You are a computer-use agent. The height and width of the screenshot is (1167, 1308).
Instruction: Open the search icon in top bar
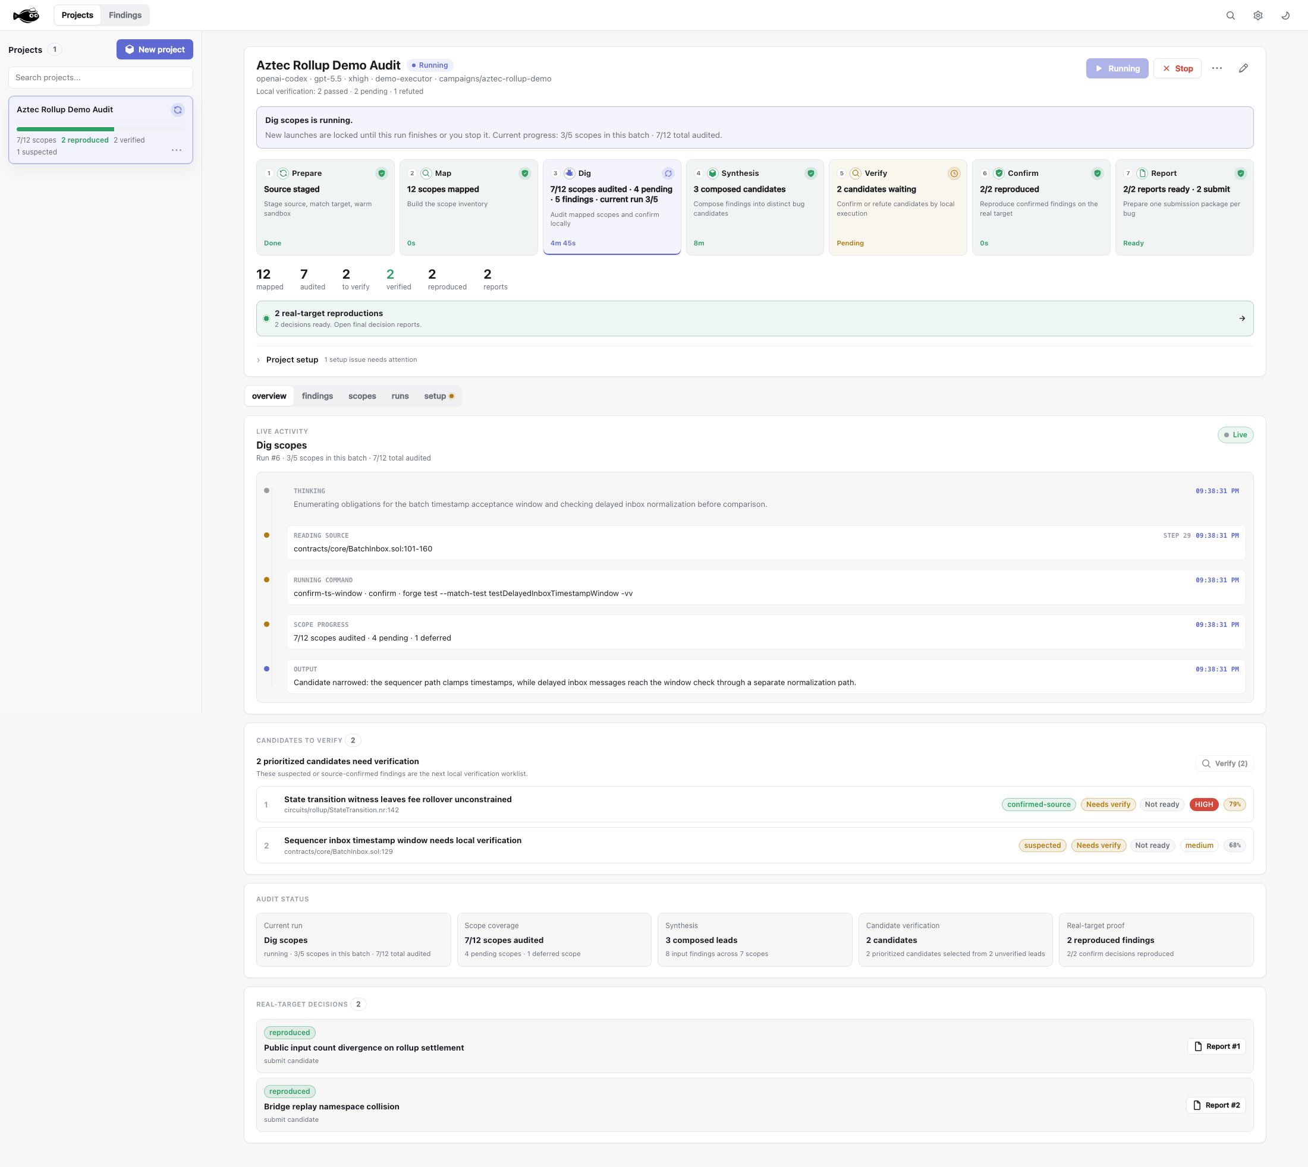click(1230, 15)
